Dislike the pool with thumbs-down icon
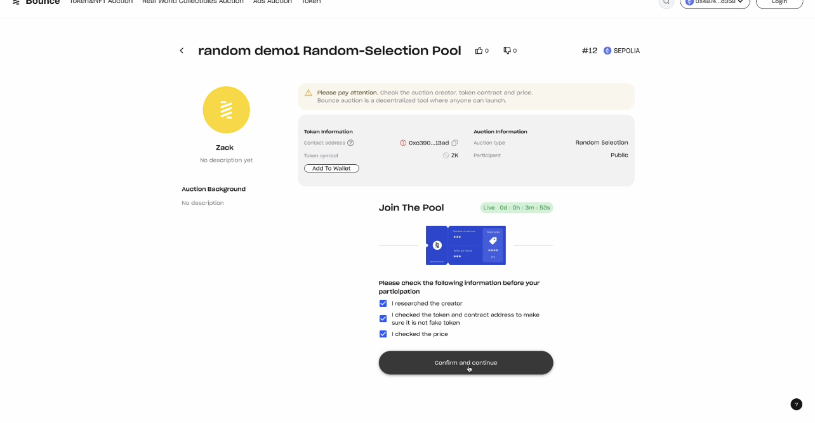Viewport: 815px width, 423px height. click(x=507, y=51)
